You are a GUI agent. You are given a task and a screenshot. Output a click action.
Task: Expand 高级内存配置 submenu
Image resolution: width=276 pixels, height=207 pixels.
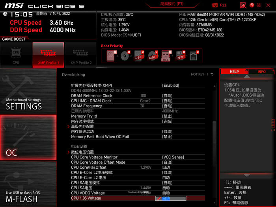[x=82, y=127]
